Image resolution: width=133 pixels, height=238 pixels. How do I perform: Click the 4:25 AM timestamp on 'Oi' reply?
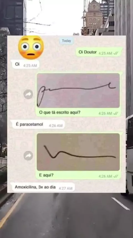coord(30,65)
